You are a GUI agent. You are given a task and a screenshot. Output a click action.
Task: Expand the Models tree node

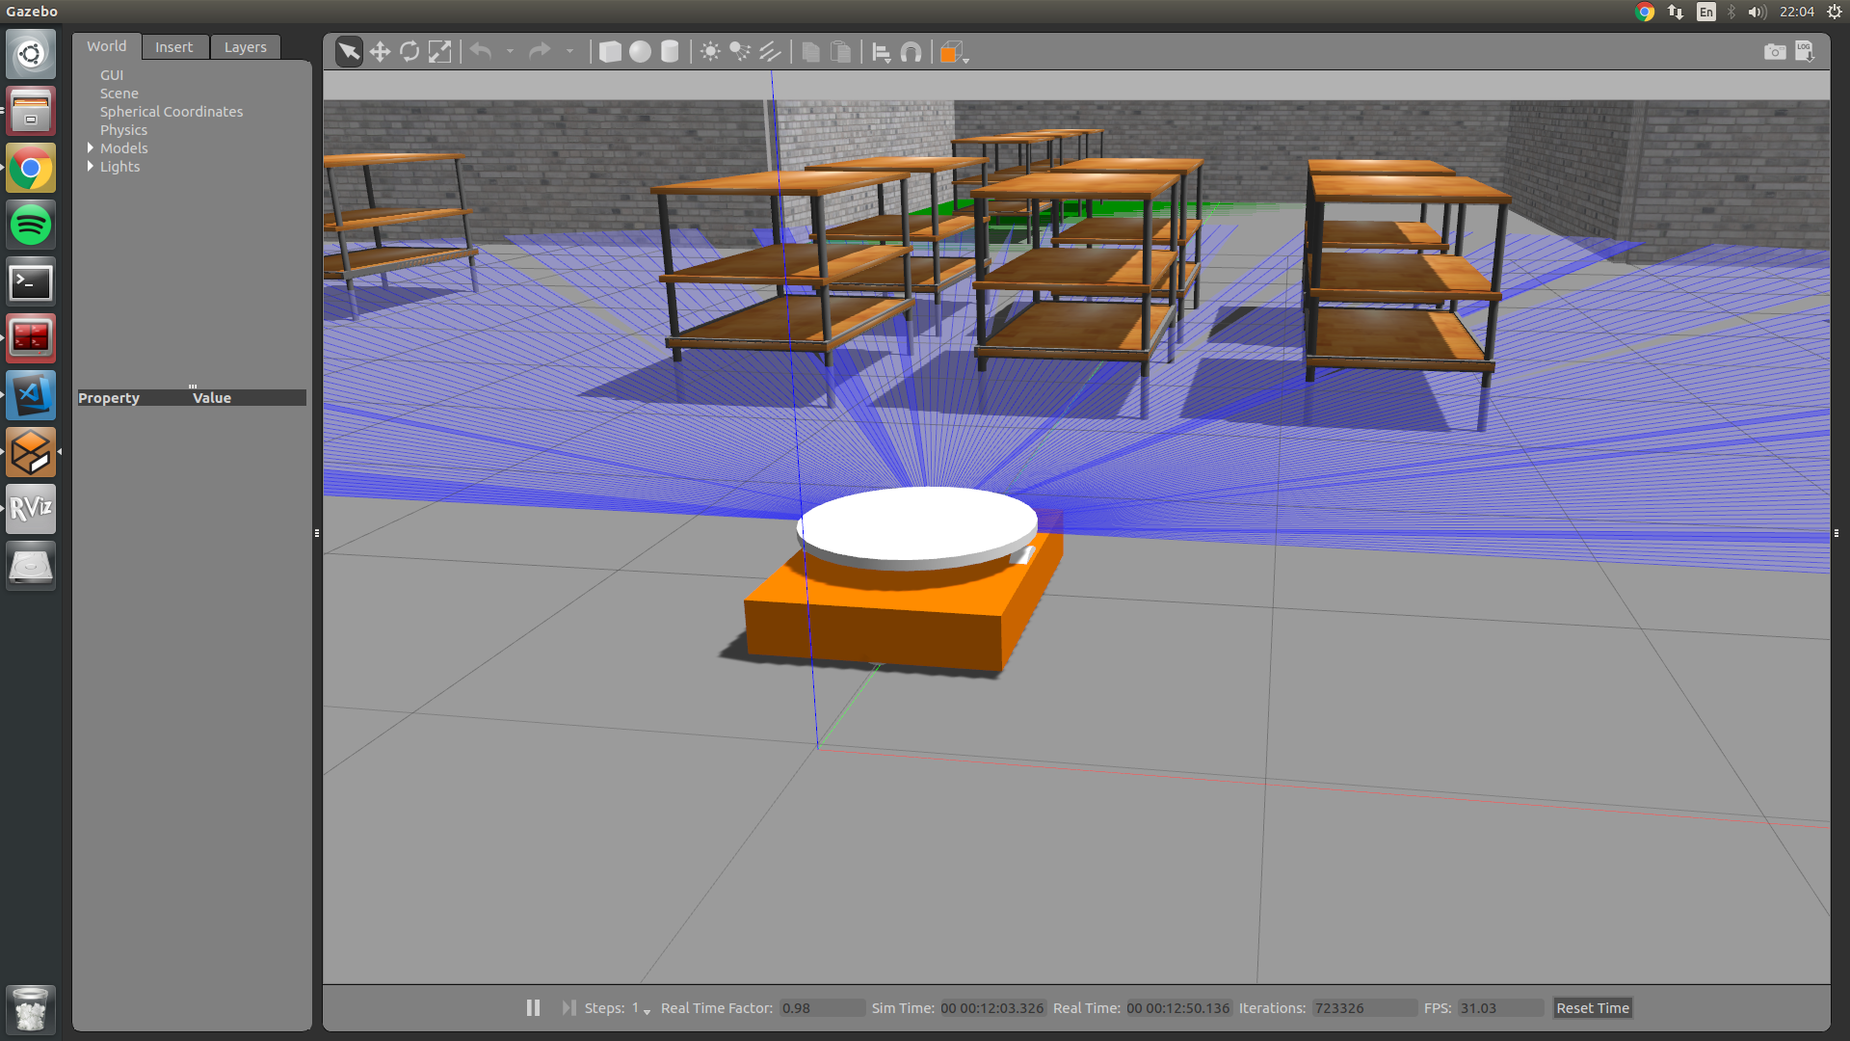pos(91,147)
